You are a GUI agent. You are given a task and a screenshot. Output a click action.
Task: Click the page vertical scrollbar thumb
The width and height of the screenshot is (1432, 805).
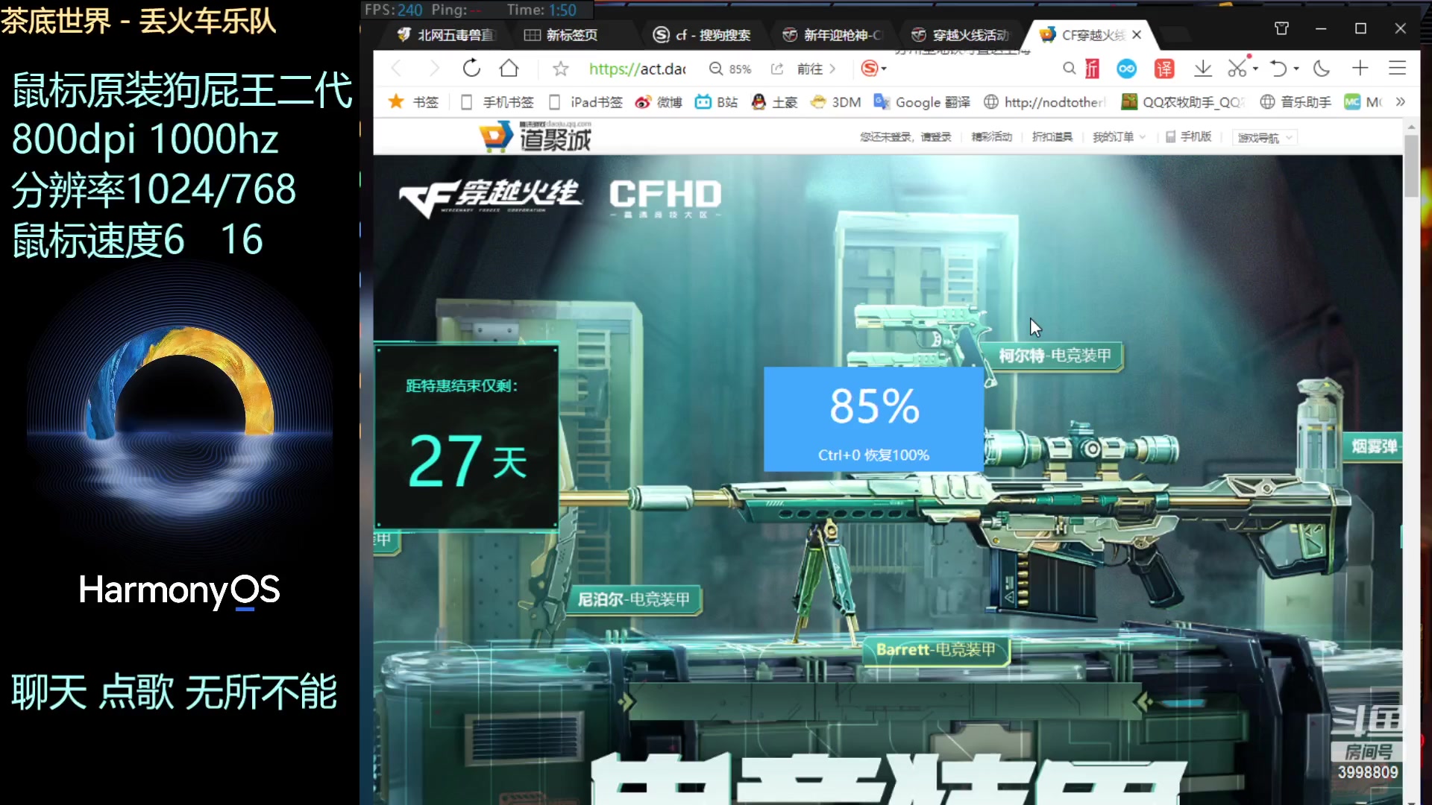tap(1411, 165)
